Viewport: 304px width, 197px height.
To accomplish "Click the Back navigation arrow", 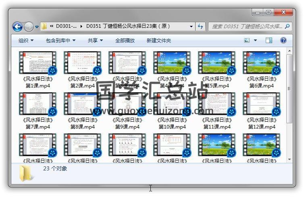I will [x=17, y=27].
